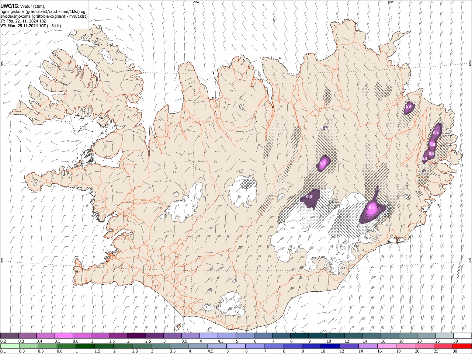Click the 0.3 snowfall value on the map

(x=309, y=197)
